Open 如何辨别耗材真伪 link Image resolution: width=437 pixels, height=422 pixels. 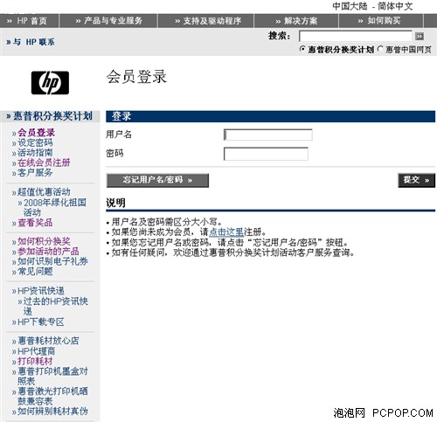pos(52,412)
